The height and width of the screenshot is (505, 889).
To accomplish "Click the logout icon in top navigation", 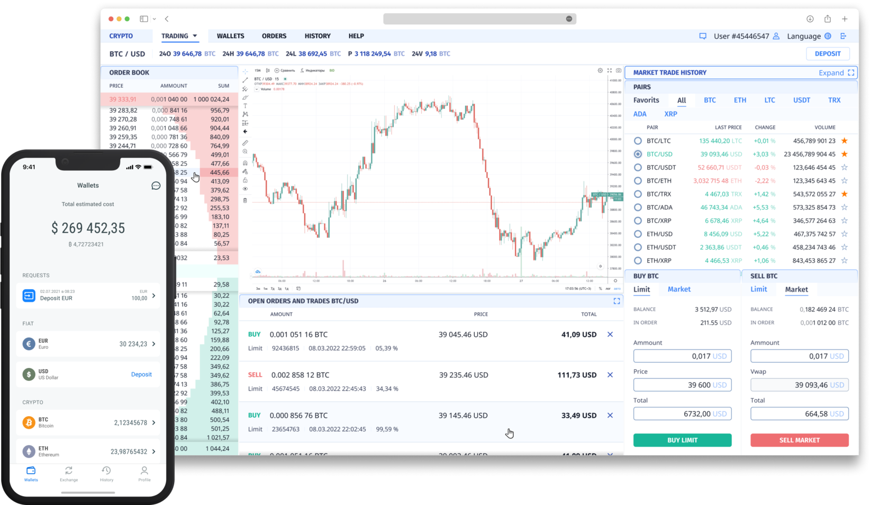I will [x=843, y=36].
